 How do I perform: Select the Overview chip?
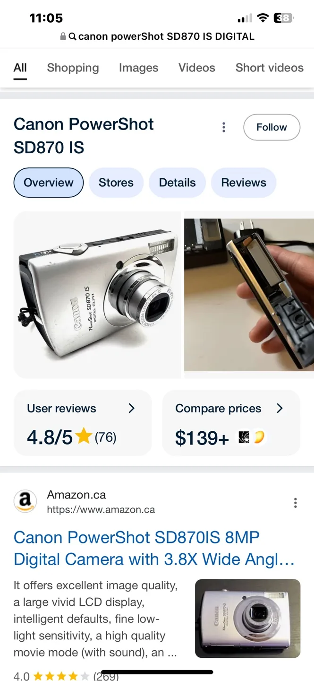(x=48, y=183)
